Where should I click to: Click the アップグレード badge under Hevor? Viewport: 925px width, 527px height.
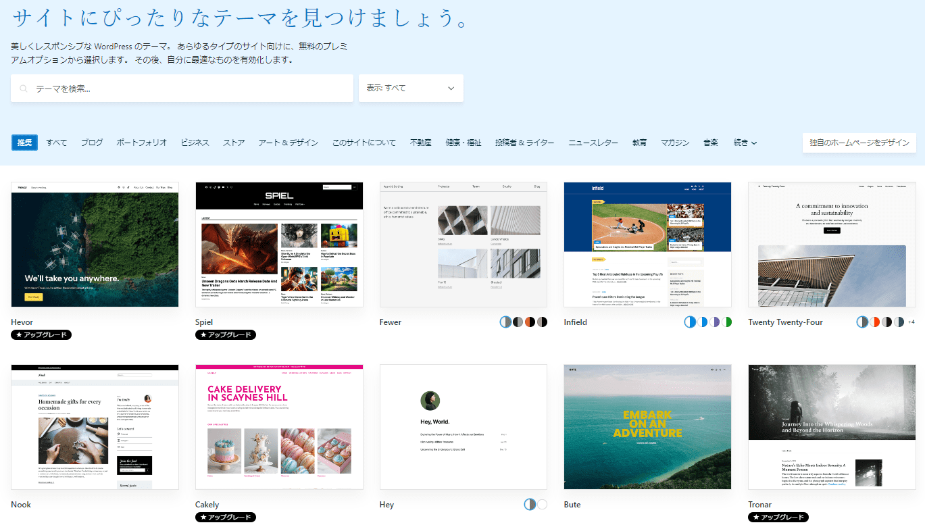(x=41, y=335)
